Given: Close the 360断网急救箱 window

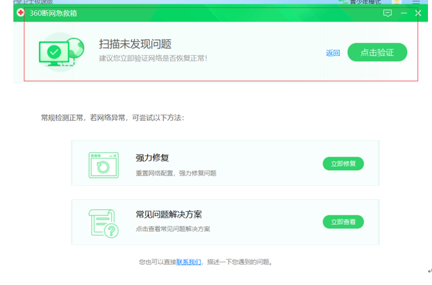Looking at the screenshot, I should (418, 13).
